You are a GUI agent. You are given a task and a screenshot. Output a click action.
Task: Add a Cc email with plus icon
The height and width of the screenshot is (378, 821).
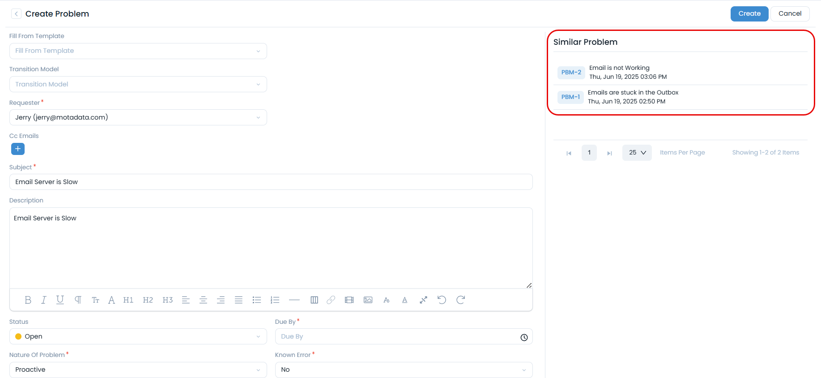(18, 149)
